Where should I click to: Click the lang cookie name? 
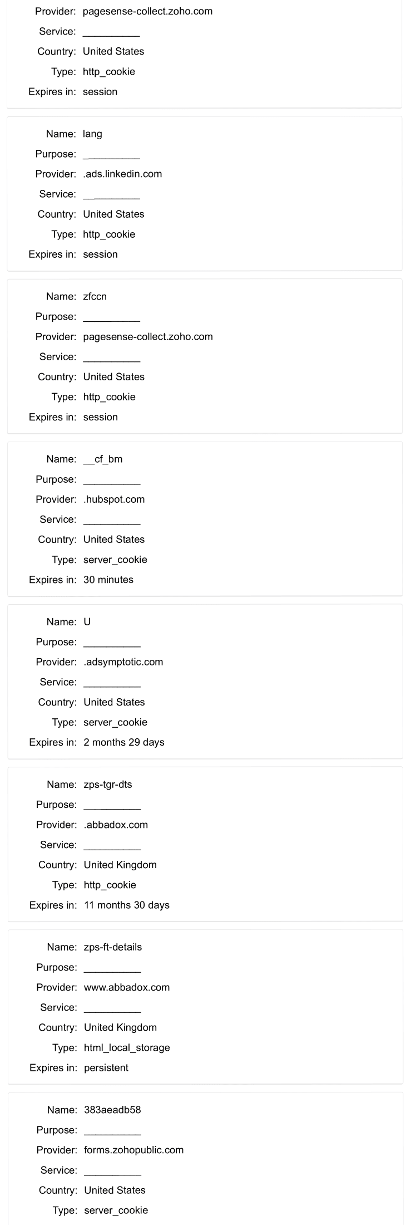click(x=92, y=134)
